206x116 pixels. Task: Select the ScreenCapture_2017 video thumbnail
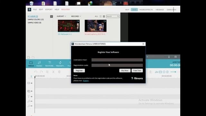tap(96, 26)
